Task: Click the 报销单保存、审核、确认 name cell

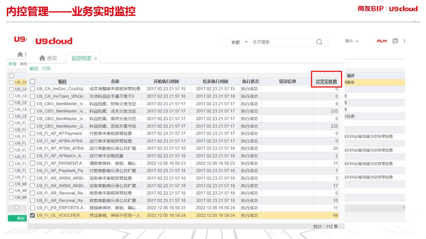Action: pos(115,208)
